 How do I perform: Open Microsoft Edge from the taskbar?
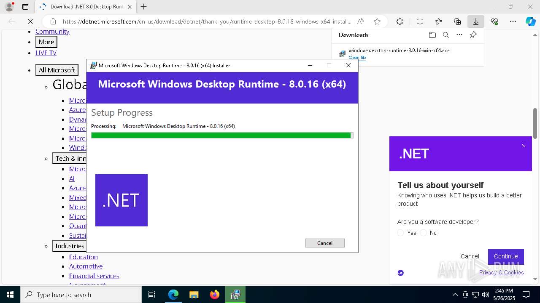tap(173, 295)
